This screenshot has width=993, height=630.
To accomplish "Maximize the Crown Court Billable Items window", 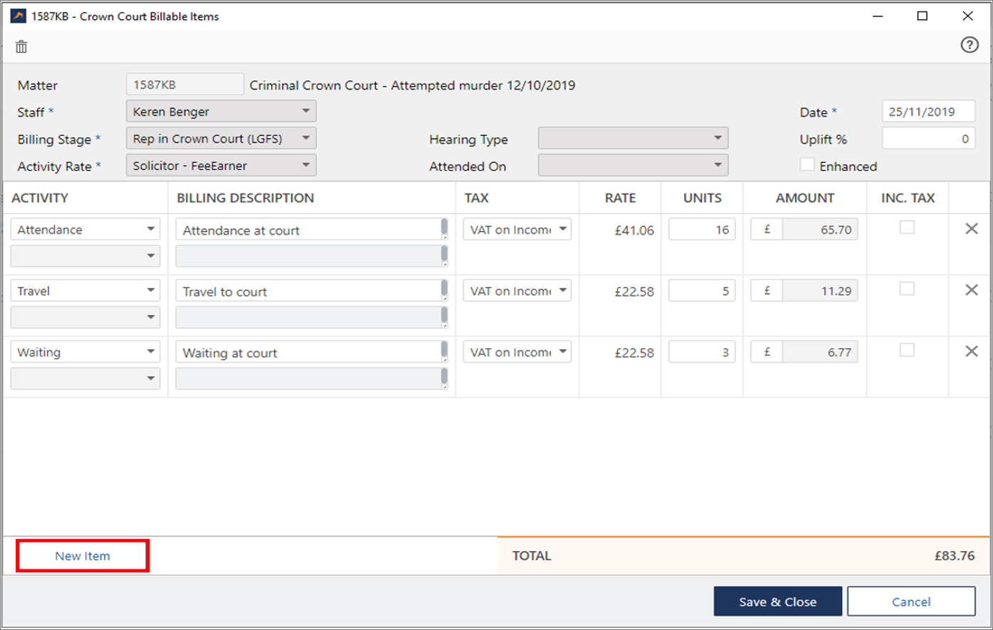I will 922,16.
